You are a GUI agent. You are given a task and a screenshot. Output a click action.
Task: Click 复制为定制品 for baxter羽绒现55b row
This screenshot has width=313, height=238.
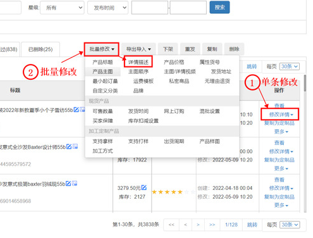(279, 197)
